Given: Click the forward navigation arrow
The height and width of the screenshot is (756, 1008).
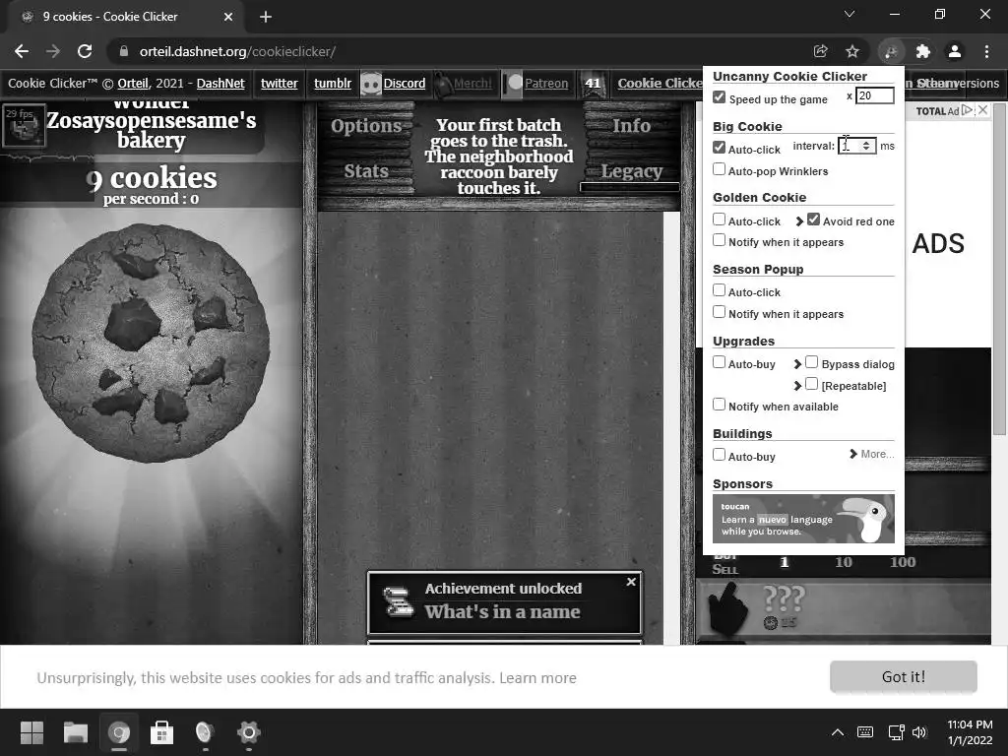Looking at the screenshot, I should [53, 51].
